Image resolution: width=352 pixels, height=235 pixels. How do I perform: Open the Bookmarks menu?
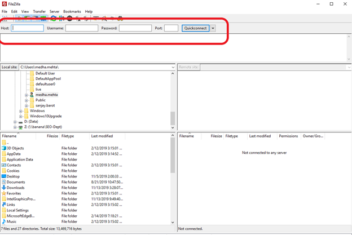pyautogui.click(x=72, y=11)
